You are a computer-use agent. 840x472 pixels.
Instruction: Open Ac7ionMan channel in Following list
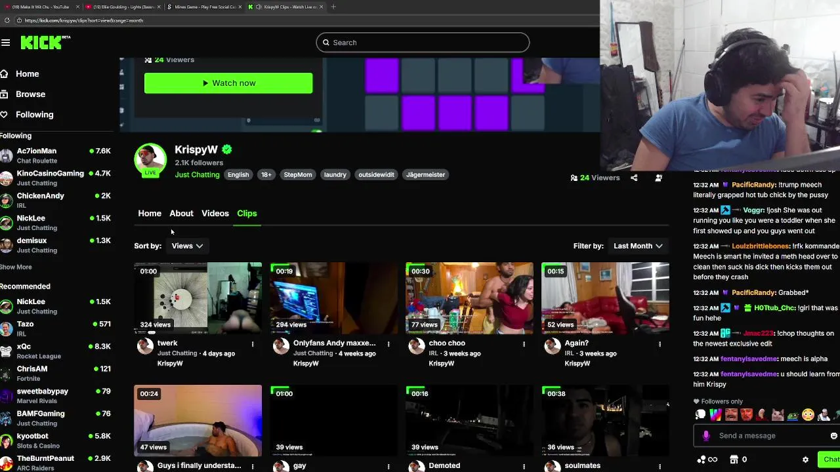coord(56,156)
